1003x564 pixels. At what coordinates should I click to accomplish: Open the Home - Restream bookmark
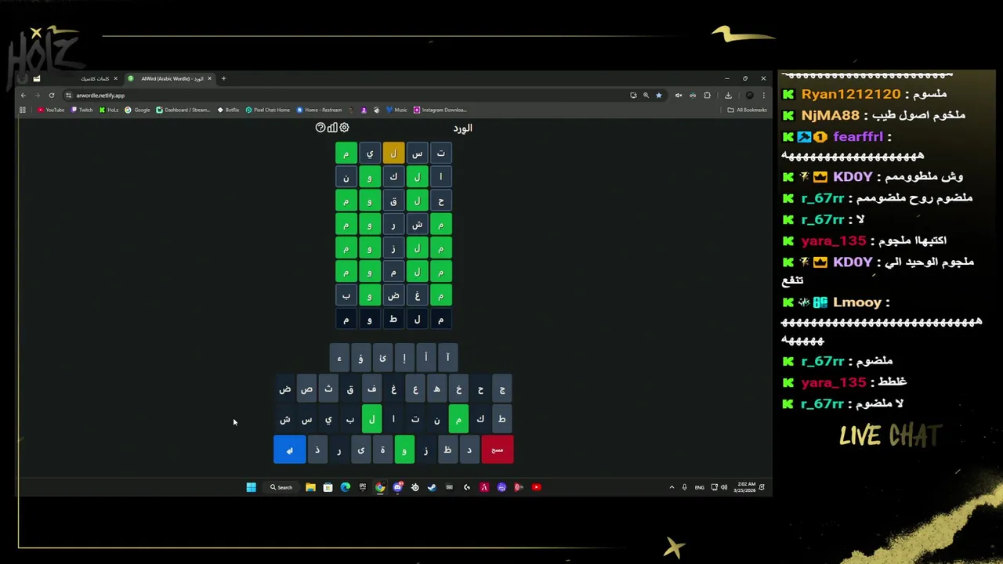point(320,110)
